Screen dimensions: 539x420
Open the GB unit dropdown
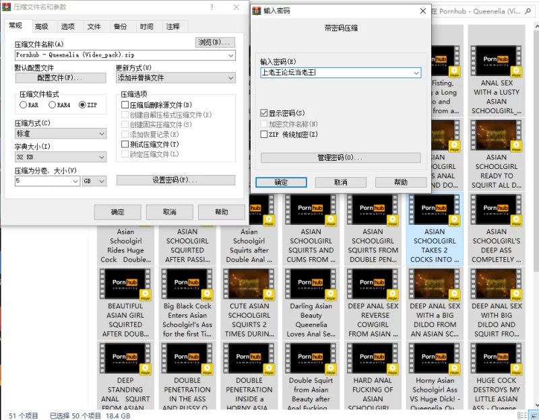click(94, 181)
